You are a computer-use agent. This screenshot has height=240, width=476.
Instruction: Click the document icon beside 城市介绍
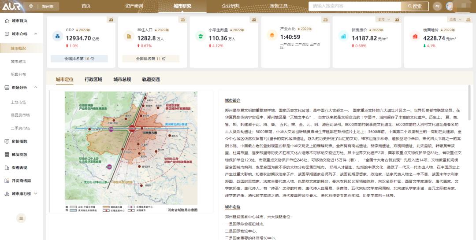[7, 33]
